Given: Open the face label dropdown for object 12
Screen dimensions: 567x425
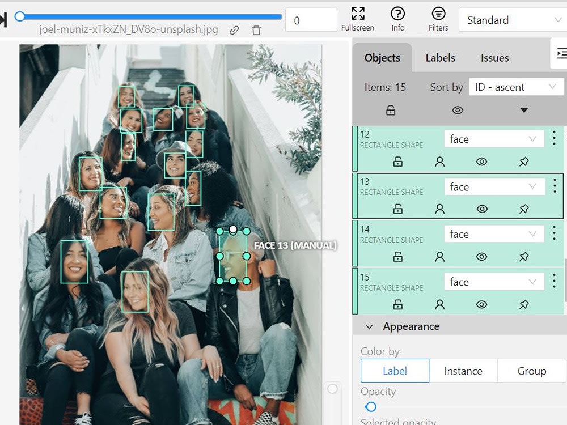Looking at the screenshot, I should click(493, 138).
